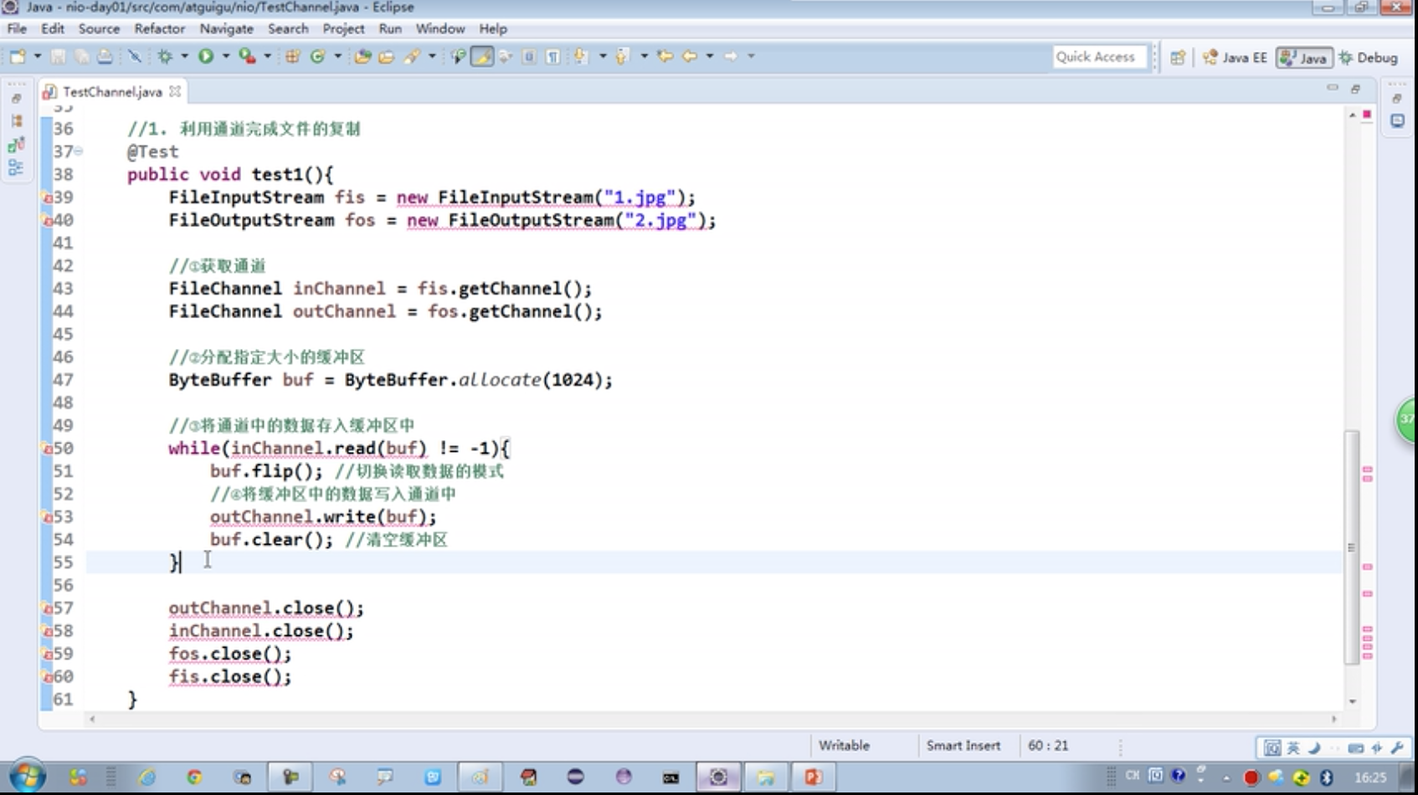Open Forward history dropdown arrow
This screenshot has width=1418, height=795.
point(751,56)
